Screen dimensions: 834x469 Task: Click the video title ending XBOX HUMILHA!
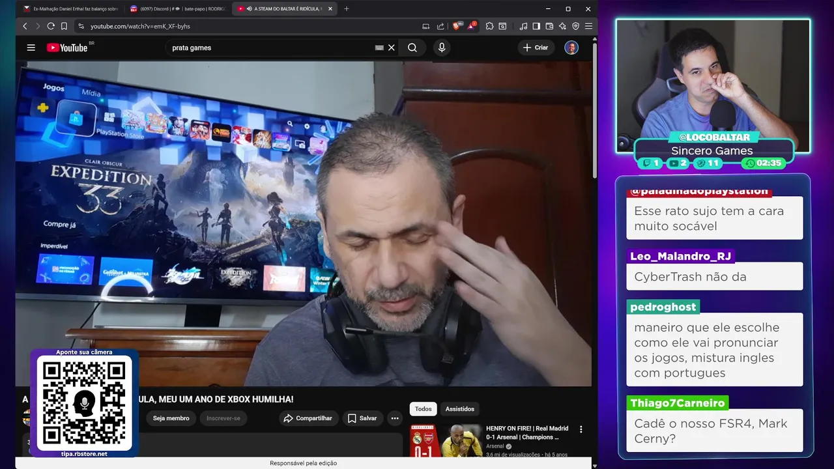(158, 399)
